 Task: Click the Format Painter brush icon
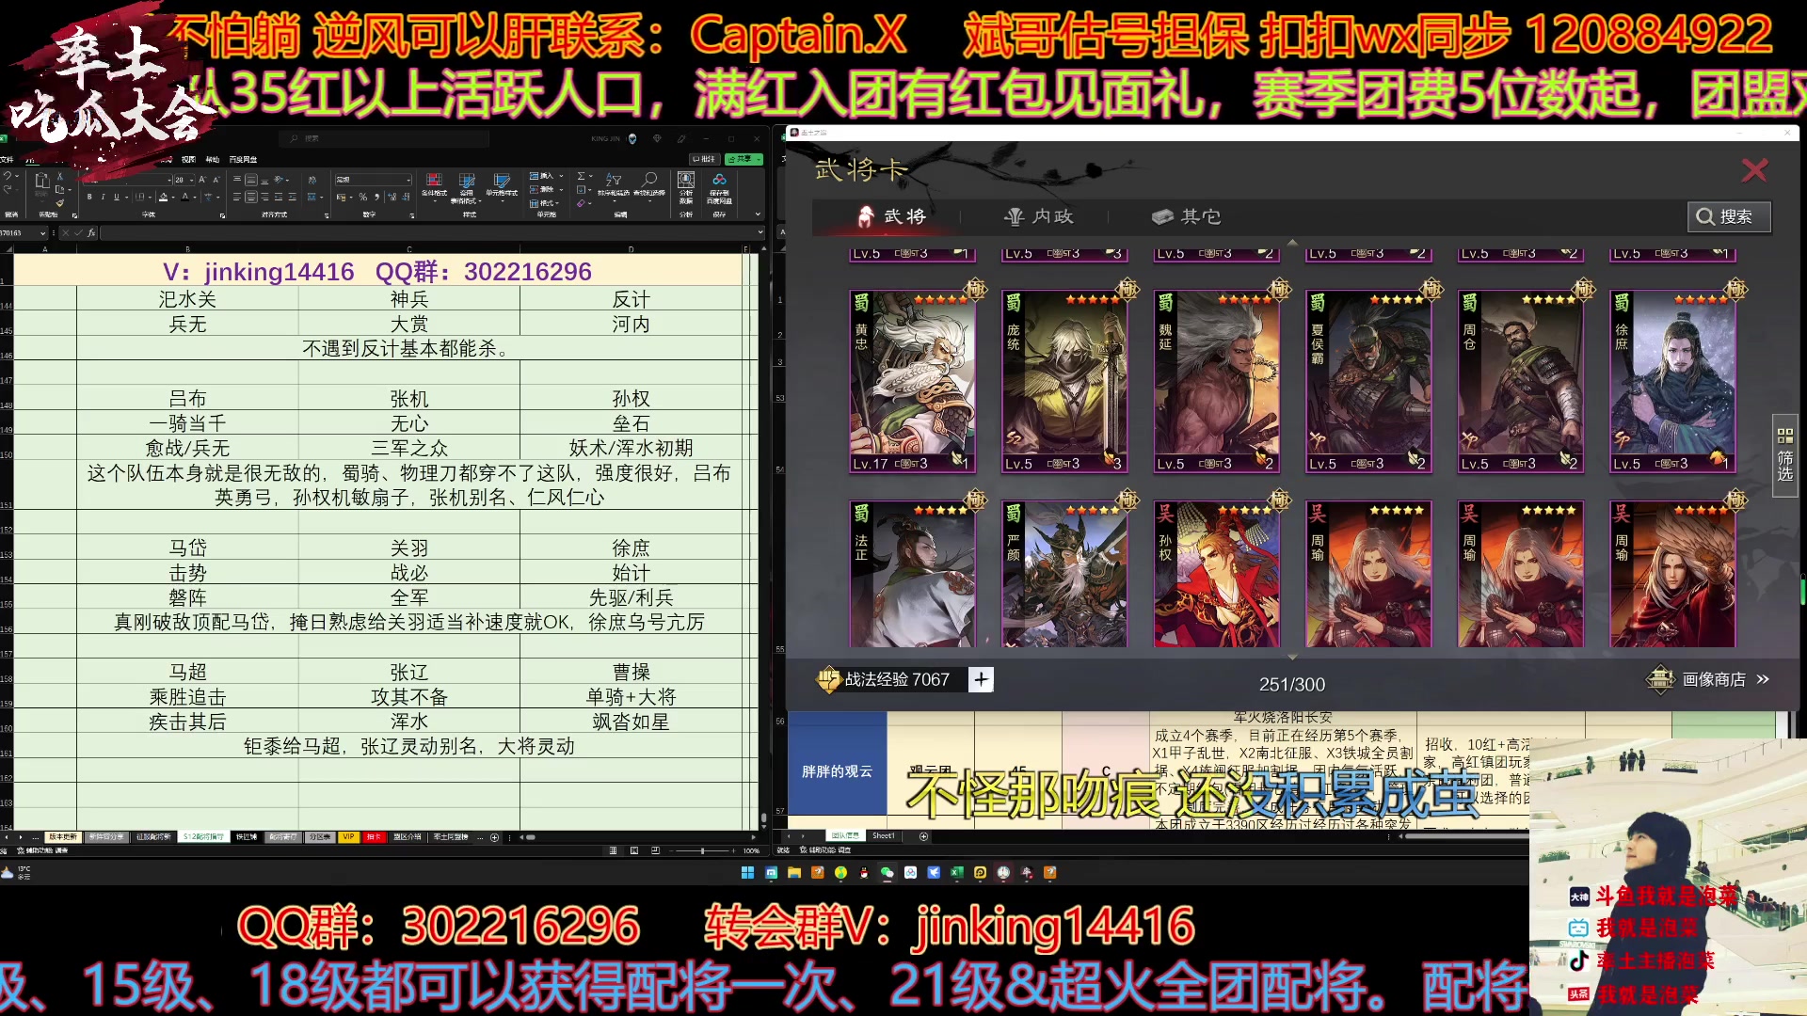click(x=60, y=202)
